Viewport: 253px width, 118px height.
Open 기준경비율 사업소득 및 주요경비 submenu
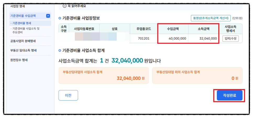pos(25,30)
